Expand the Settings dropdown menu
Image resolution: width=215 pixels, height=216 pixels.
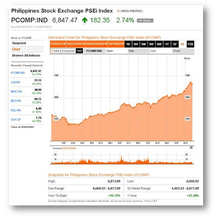(116, 44)
